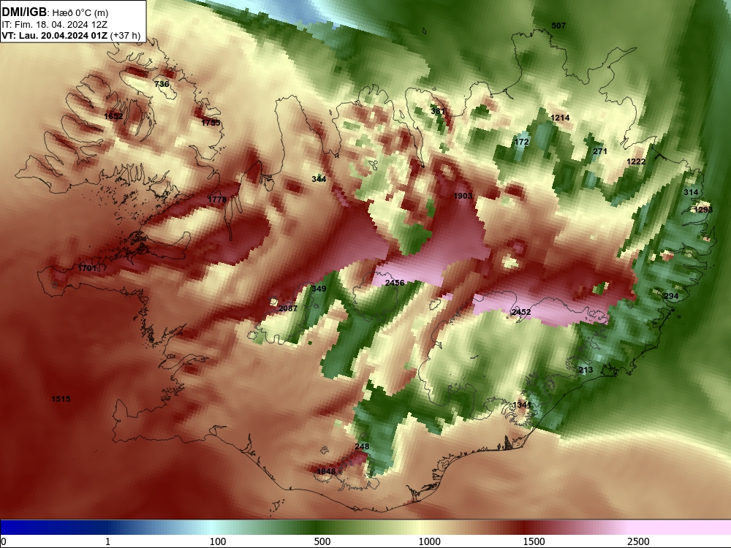Click the 2500 label on the color scale
Image resolution: width=731 pixels, height=548 pixels.
click(638, 541)
